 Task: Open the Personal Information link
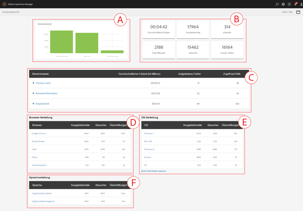[46, 93]
